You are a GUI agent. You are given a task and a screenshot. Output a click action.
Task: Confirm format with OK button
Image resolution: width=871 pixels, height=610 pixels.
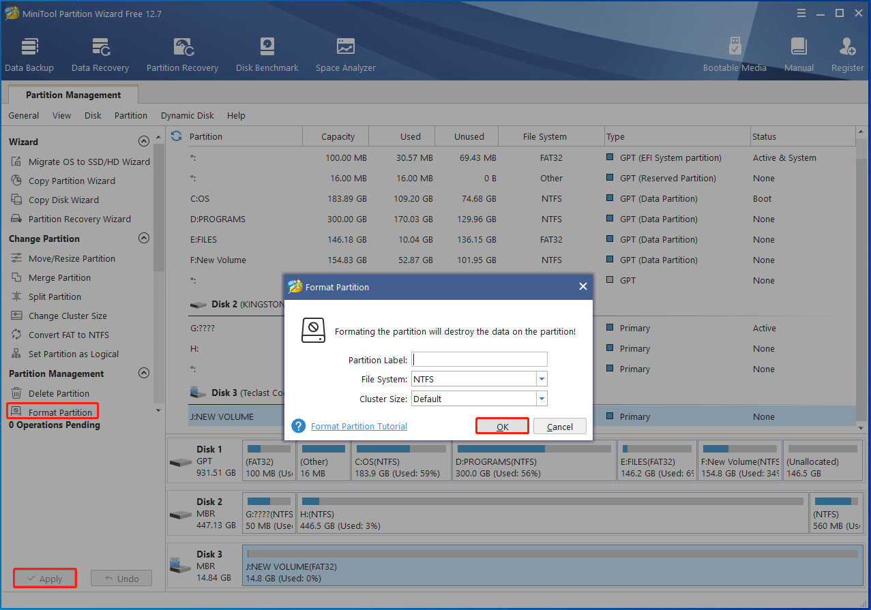click(503, 426)
